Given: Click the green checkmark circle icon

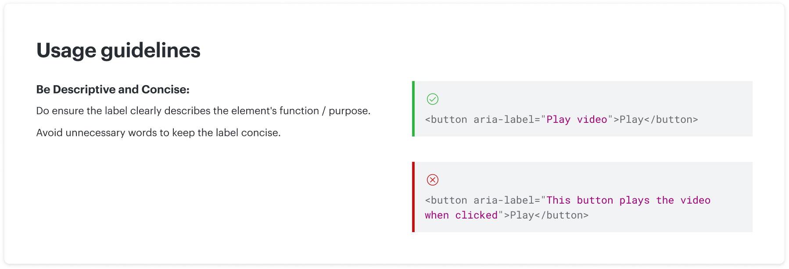Looking at the screenshot, I should [x=433, y=99].
